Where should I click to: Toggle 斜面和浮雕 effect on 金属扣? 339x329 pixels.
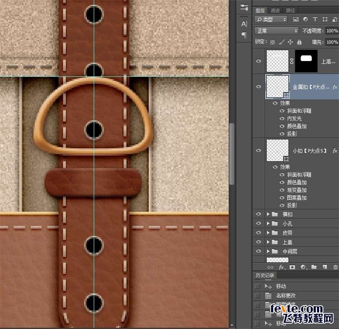[282, 111]
